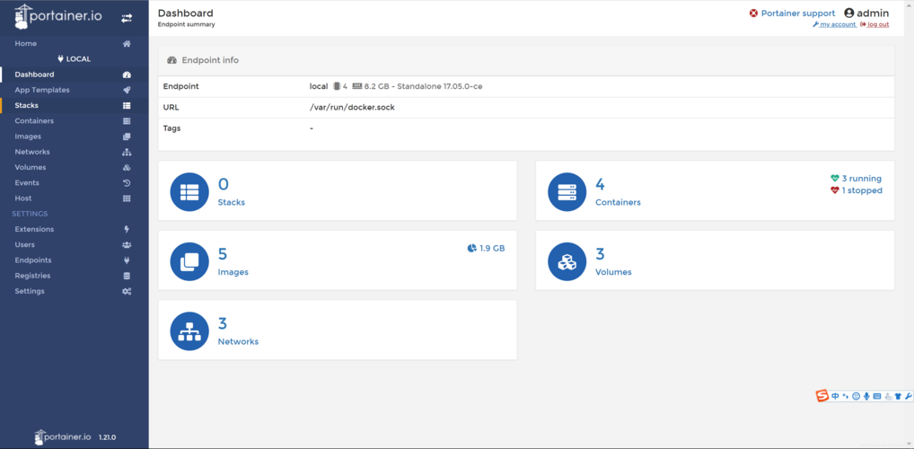This screenshot has width=914, height=449.
Task: Open Volumes in the sidebar
Action: click(31, 167)
